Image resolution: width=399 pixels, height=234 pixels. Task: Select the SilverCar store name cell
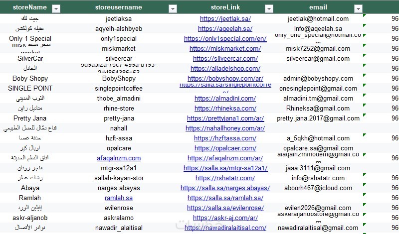[30, 58]
